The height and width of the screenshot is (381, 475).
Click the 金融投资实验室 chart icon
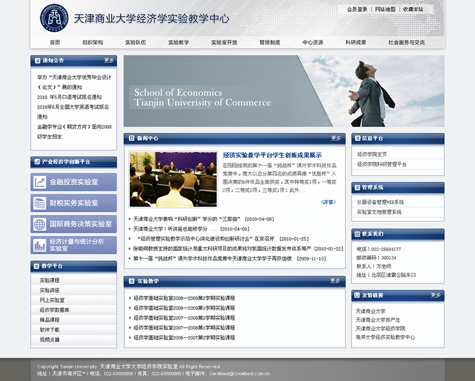click(40, 182)
